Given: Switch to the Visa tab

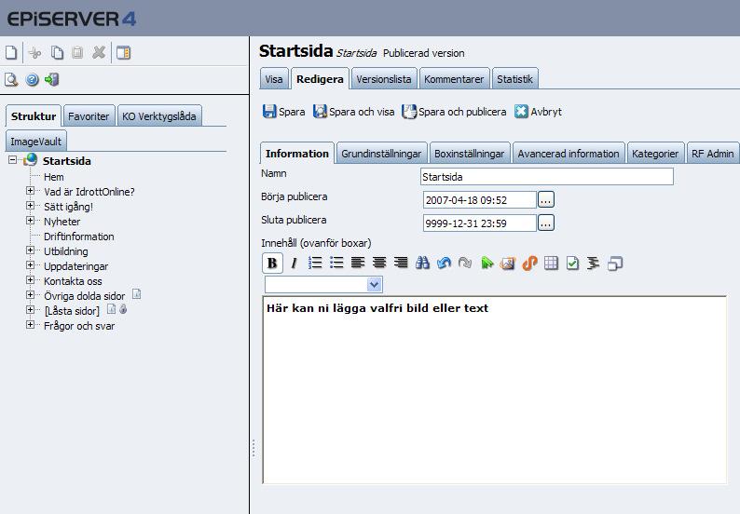Looking at the screenshot, I should point(274,79).
